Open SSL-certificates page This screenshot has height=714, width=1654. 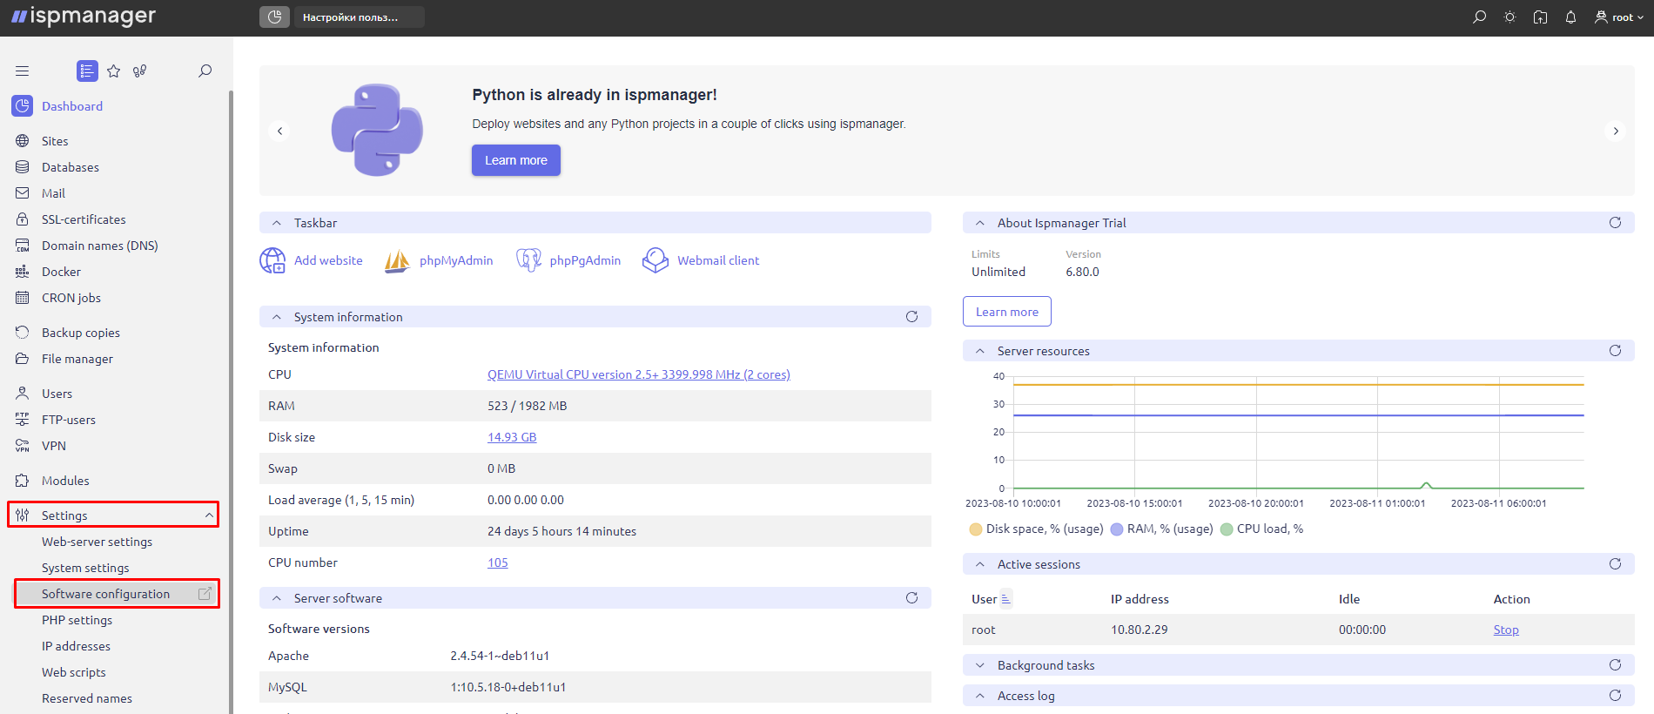[x=84, y=219]
